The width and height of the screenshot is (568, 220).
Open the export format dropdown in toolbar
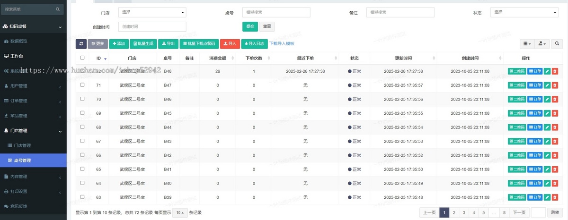point(542,44)
